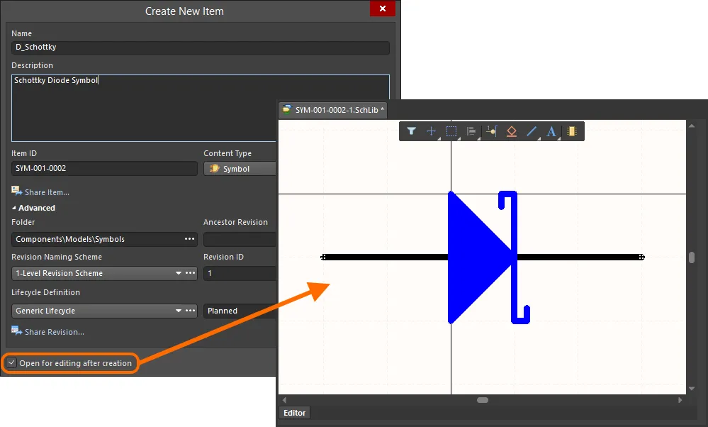
Task: Click the Item ID field SYM-001-0002
Action: pos(104,168)
